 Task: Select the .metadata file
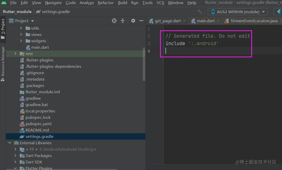tap(35, 79)
